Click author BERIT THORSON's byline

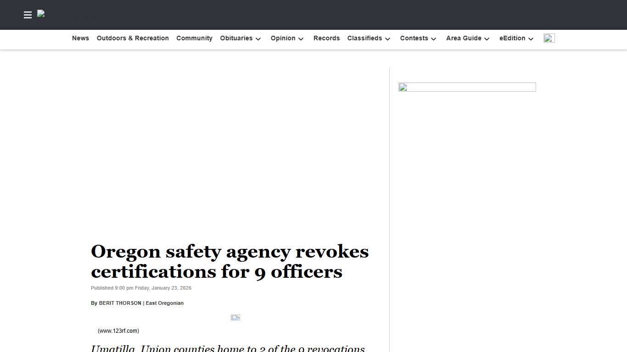(120, 303)
